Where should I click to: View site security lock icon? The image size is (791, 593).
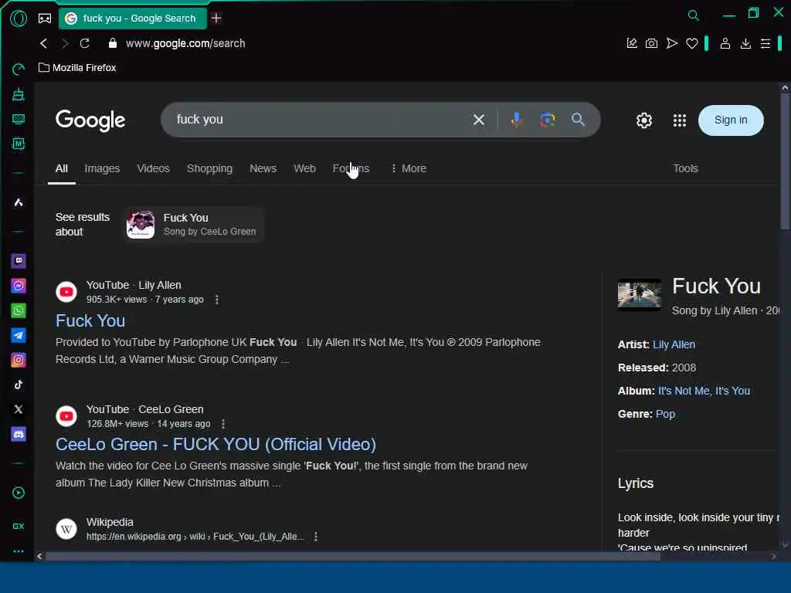(113, 43)
